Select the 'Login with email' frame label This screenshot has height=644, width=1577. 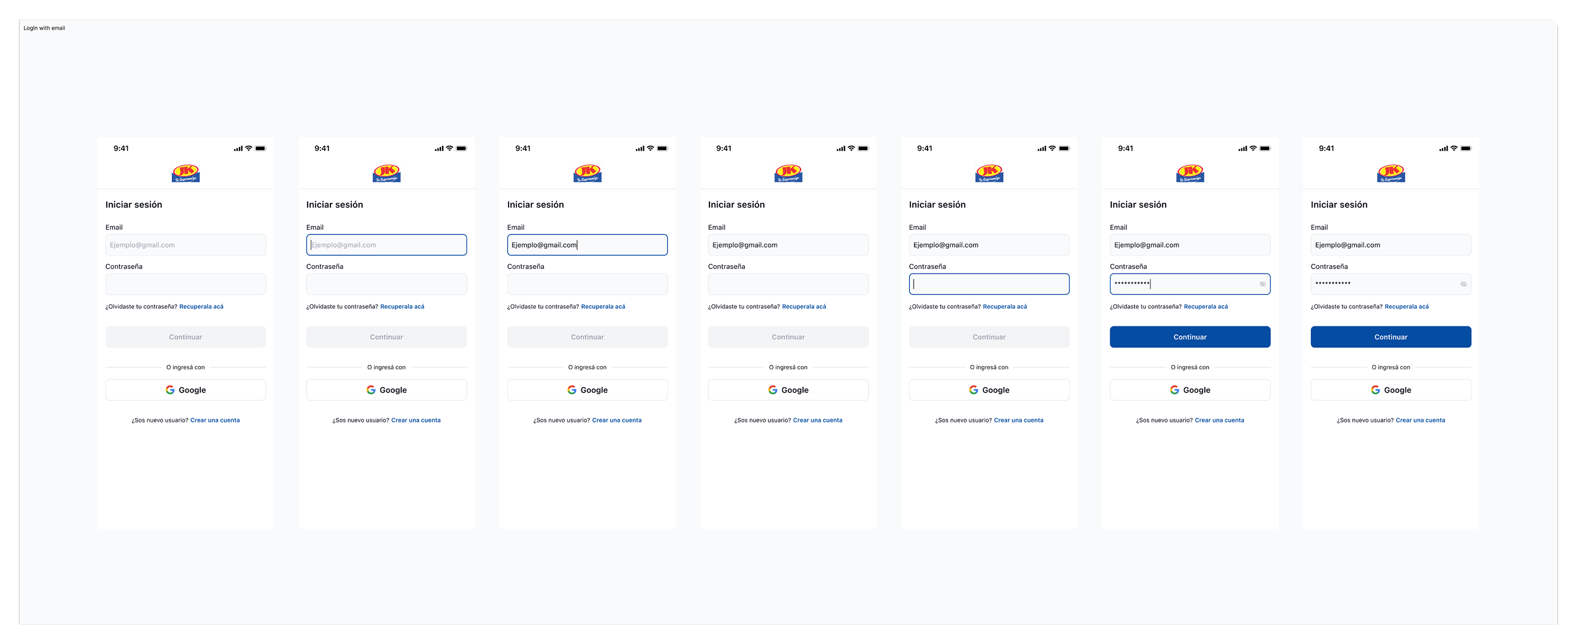(44, 28)
